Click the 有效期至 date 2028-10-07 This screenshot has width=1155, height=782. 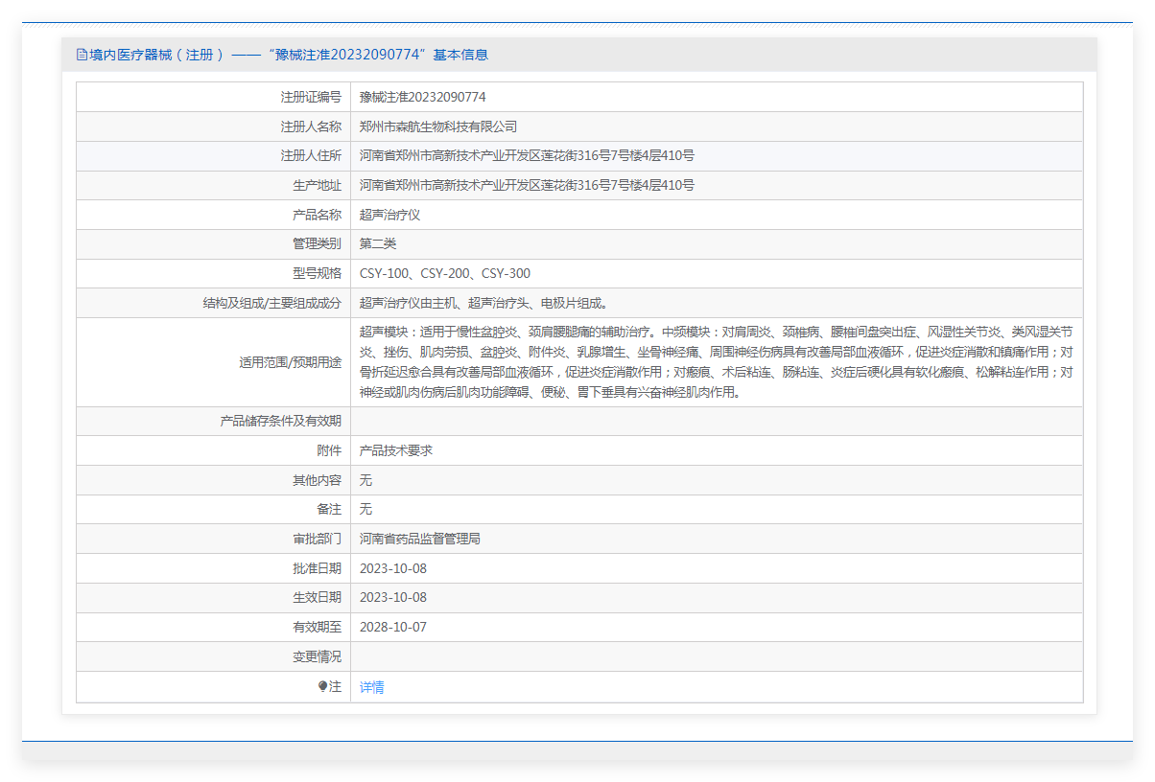click(x=393, y=627)
